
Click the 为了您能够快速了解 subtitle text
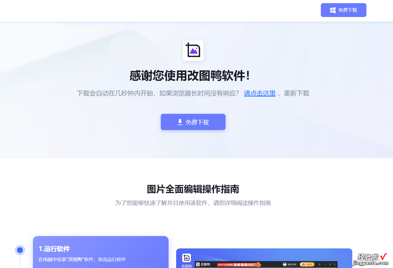[x=193, y=203]
